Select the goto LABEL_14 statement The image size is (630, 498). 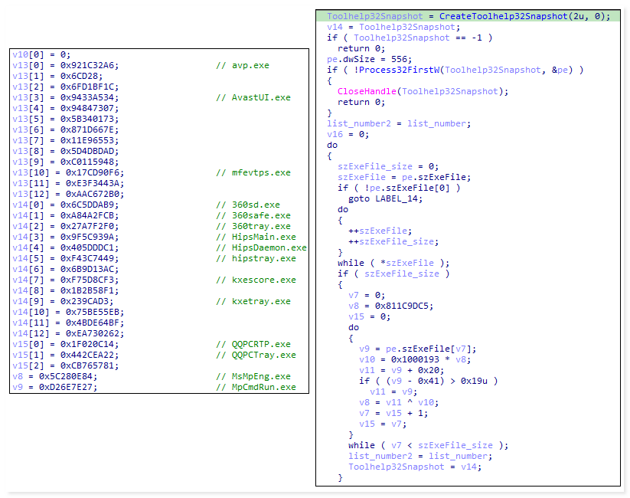tap(380, 198)
